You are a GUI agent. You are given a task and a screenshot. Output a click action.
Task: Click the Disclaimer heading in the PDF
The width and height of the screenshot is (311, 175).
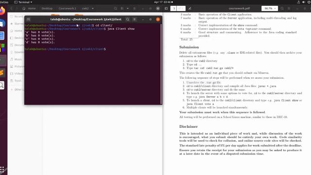pyautogui.click(x=189, y=126)
